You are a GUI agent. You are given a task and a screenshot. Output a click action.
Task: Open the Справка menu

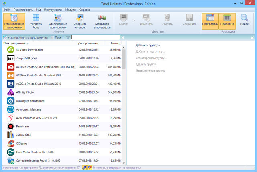pos(84,9)
